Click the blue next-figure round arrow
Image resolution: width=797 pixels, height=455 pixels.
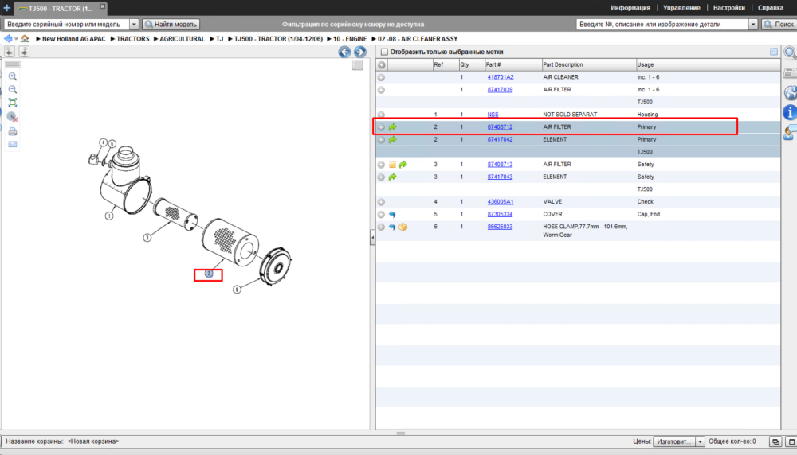(360, 52)
